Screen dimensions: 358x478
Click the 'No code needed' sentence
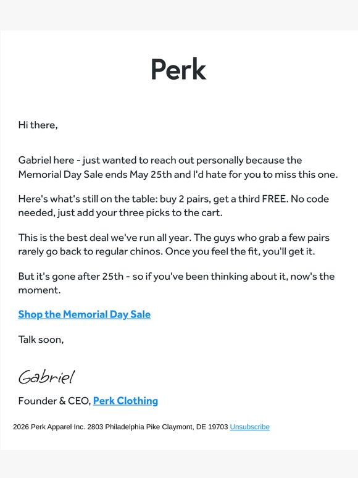tap(173, 206)
